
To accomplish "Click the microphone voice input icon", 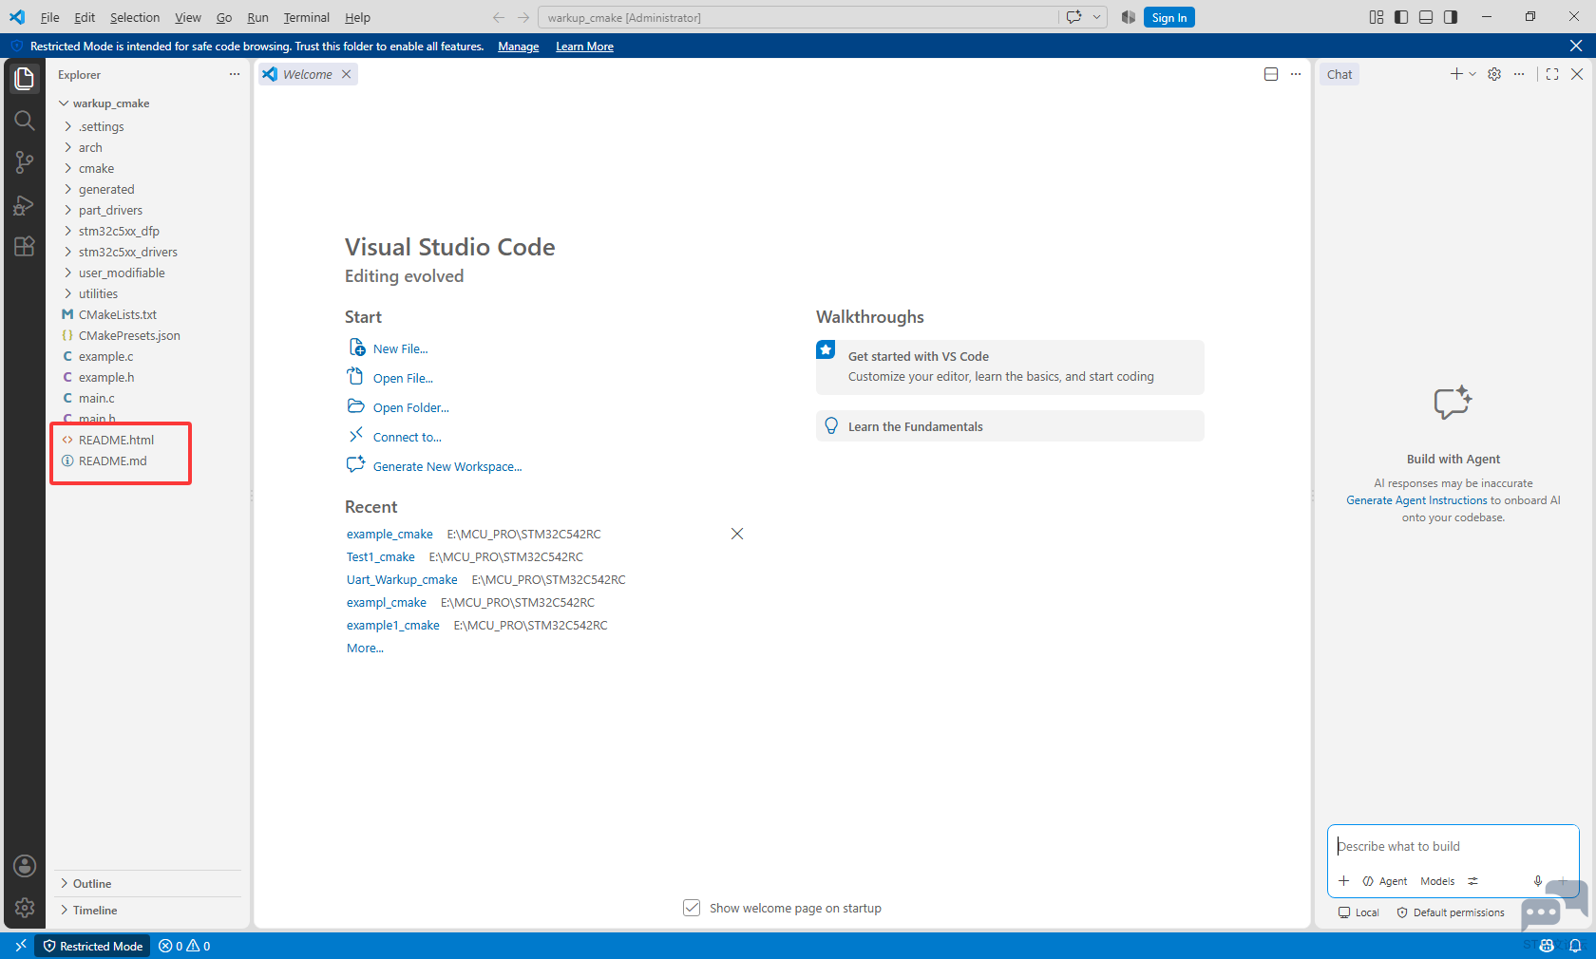I will point(1537,881).
